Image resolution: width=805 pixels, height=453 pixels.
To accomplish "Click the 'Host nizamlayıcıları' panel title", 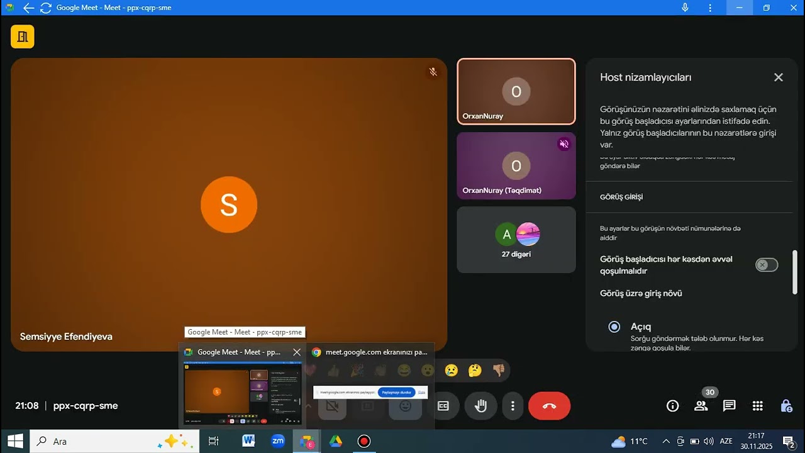I will (646, 77).
